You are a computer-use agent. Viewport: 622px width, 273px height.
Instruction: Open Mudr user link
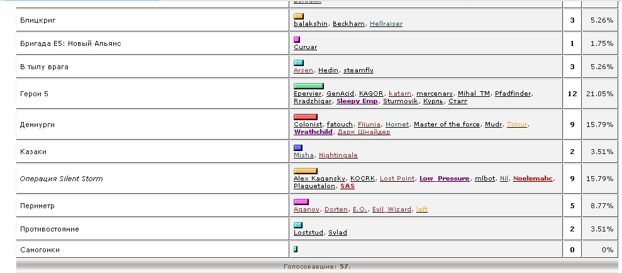click(x=493, y=125)
